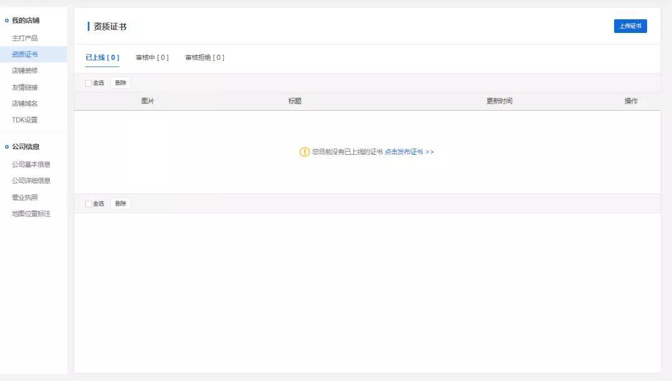Screen dimensions: 672x381
Task: Switch to the 已上线 [0] tab
Action: pos(103,57)
